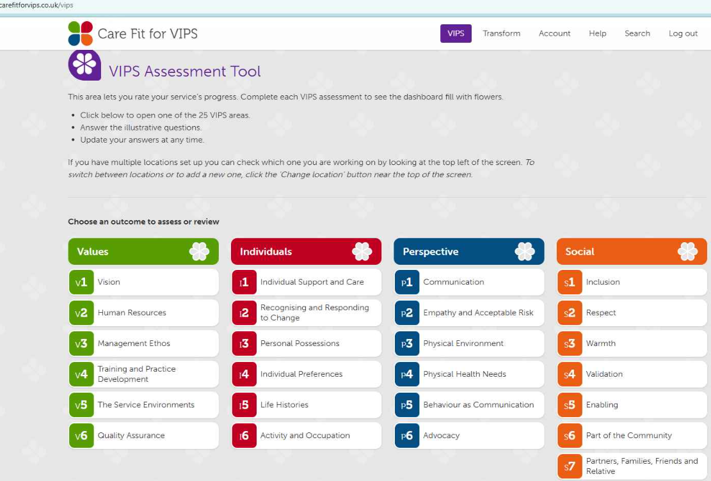Open the V2 Human Resources icon
The width and height of the screenshot is (711, 481).
[x=81, y=313]
